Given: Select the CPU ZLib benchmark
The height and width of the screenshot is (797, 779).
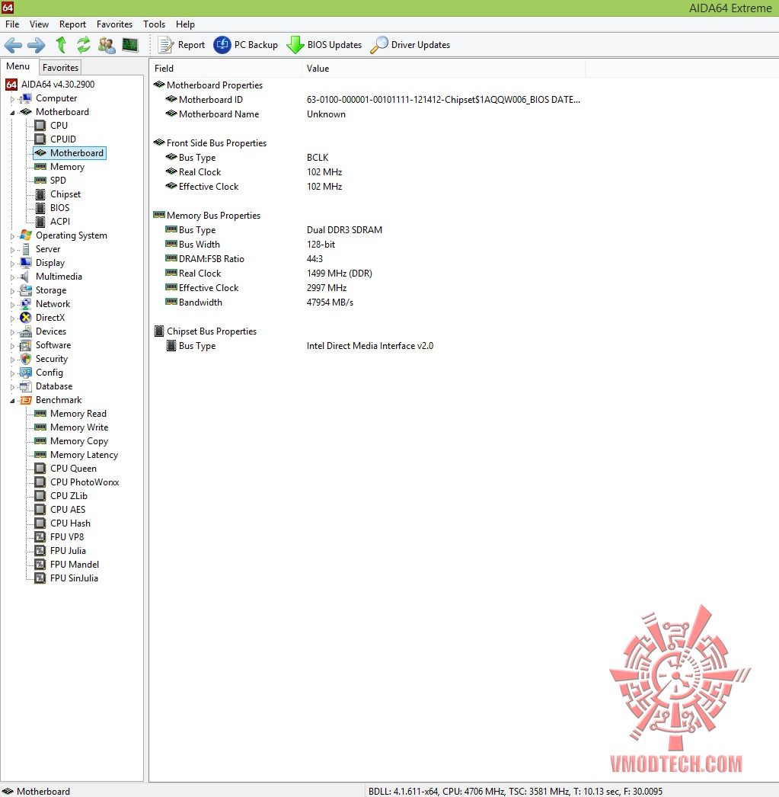Looking at the screenshot, I should tap(69, 495).
